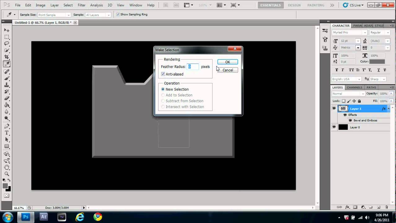Image resolution: width=396 pixels, height=223 pixels.
Task: Select the Rectangular Marquee tool
Action: click(7, 37)
